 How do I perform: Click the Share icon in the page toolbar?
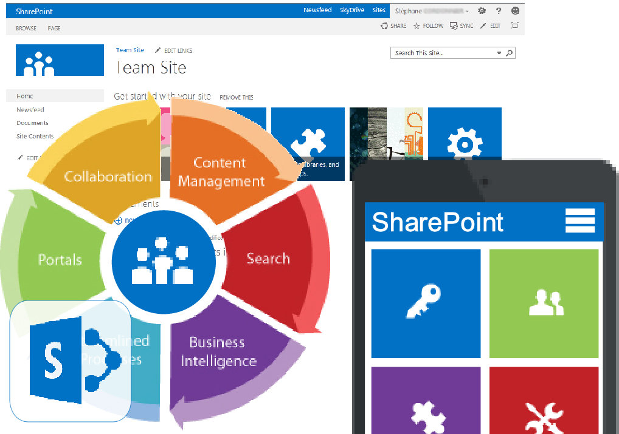pyautogui.click(x=384, y=26)
